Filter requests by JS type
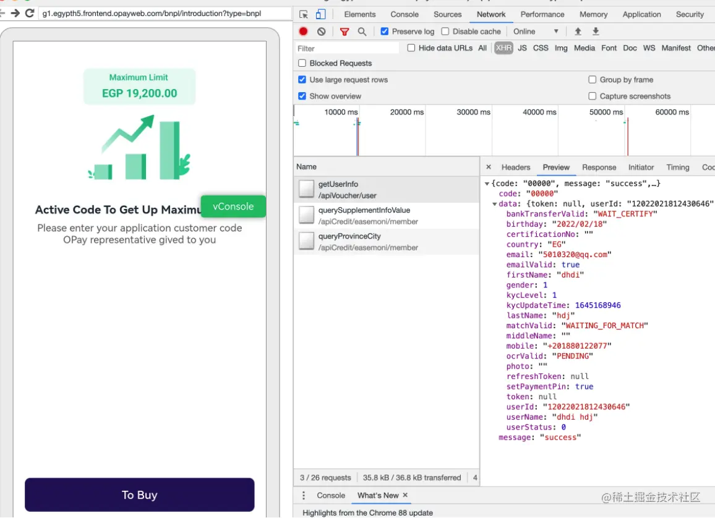The image size is (715, 518). tap(522, 48)
